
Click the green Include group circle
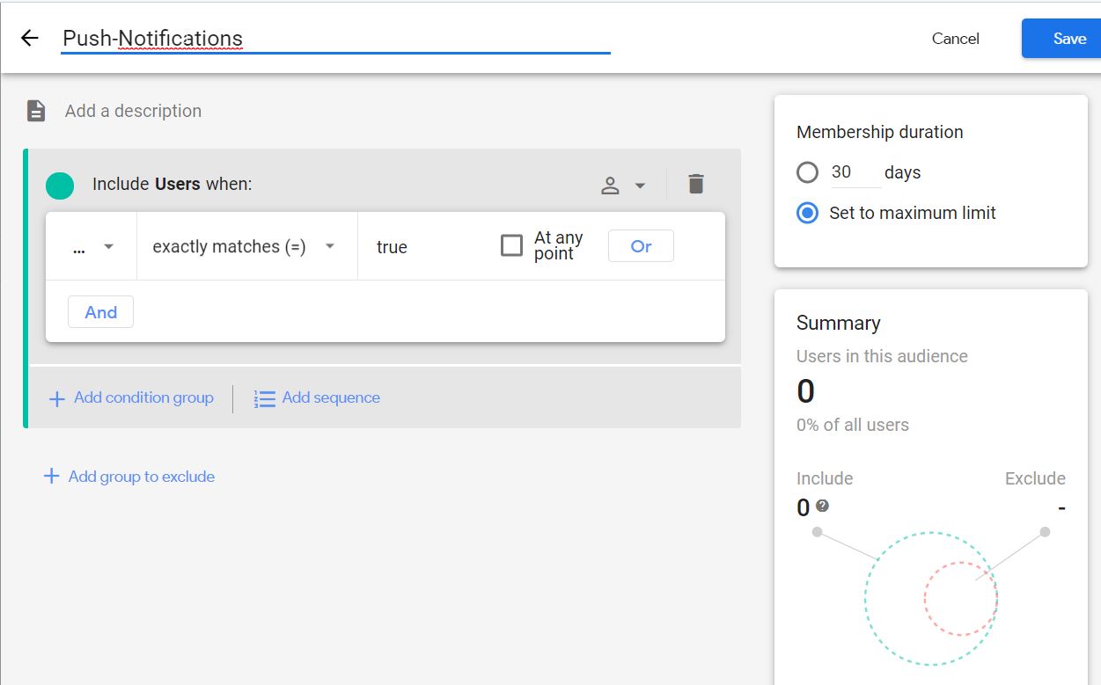tap(60, 185)
